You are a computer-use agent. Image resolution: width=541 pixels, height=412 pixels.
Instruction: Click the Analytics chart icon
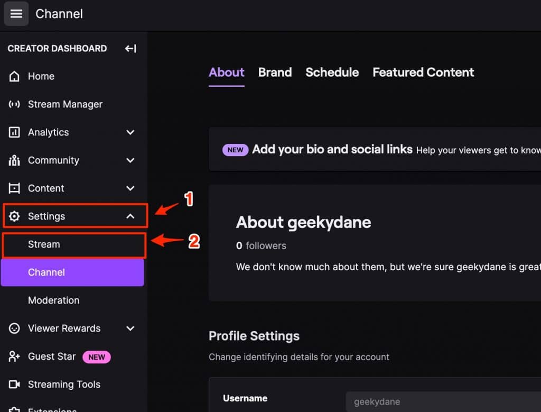coord(14,132)
